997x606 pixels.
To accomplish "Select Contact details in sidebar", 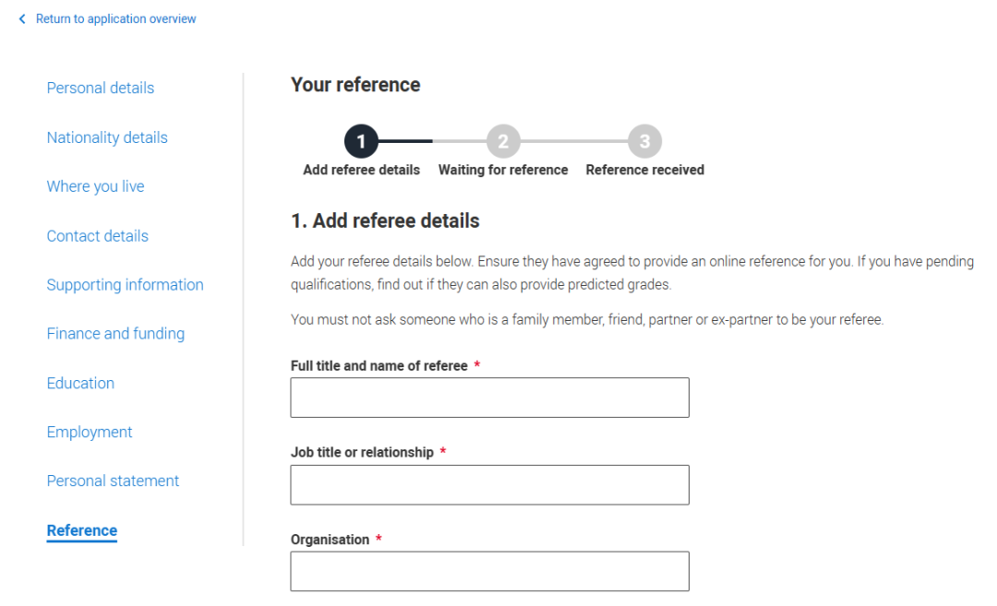I will [97, 236].
